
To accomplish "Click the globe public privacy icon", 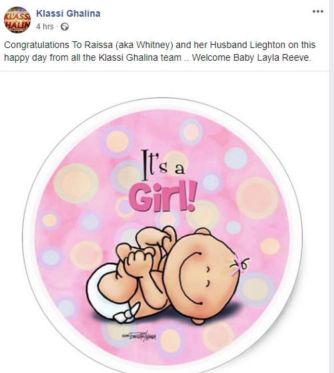I will pos(65,27).
